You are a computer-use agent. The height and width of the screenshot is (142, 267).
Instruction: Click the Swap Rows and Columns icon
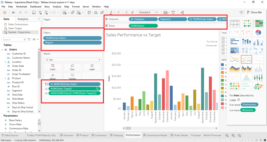pyautogui.click(x=89, y=13)
